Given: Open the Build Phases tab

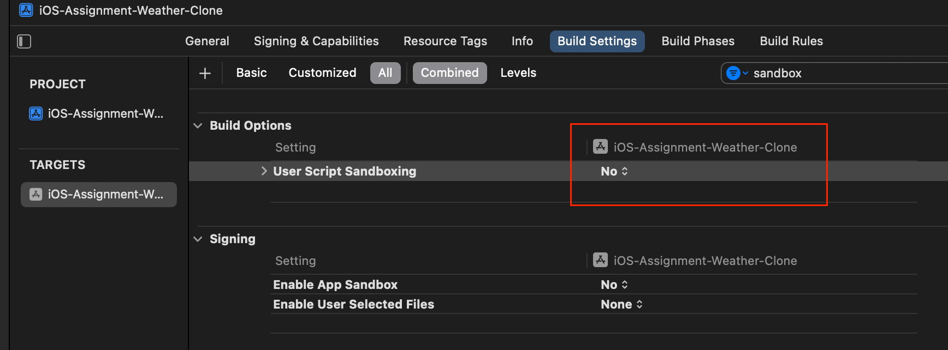Looking at the screenshot, I should (x=698, y=41).
